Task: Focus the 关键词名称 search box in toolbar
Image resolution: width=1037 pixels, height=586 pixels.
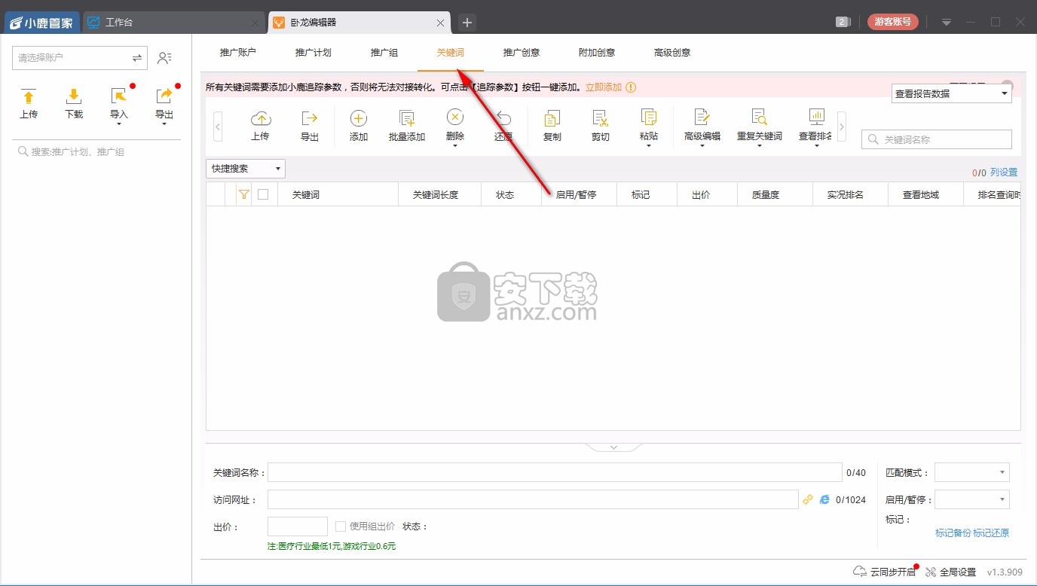Action: (x=937, y=139)
